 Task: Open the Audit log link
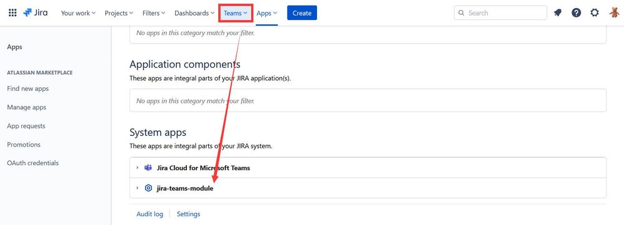tap(149, 214)
